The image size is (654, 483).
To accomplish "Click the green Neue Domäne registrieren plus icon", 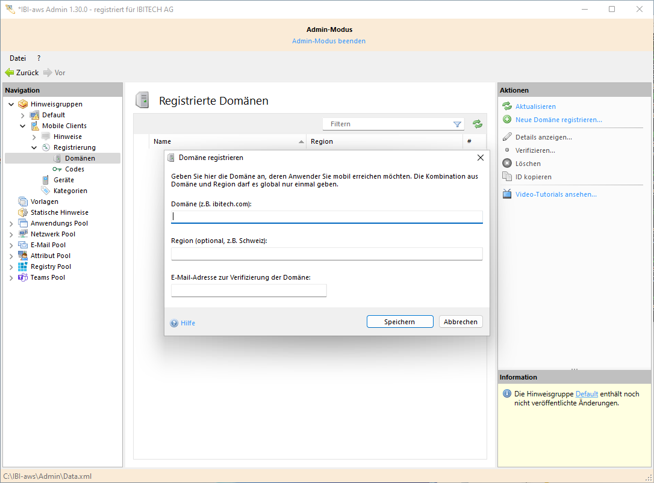I will coord(506,120).
